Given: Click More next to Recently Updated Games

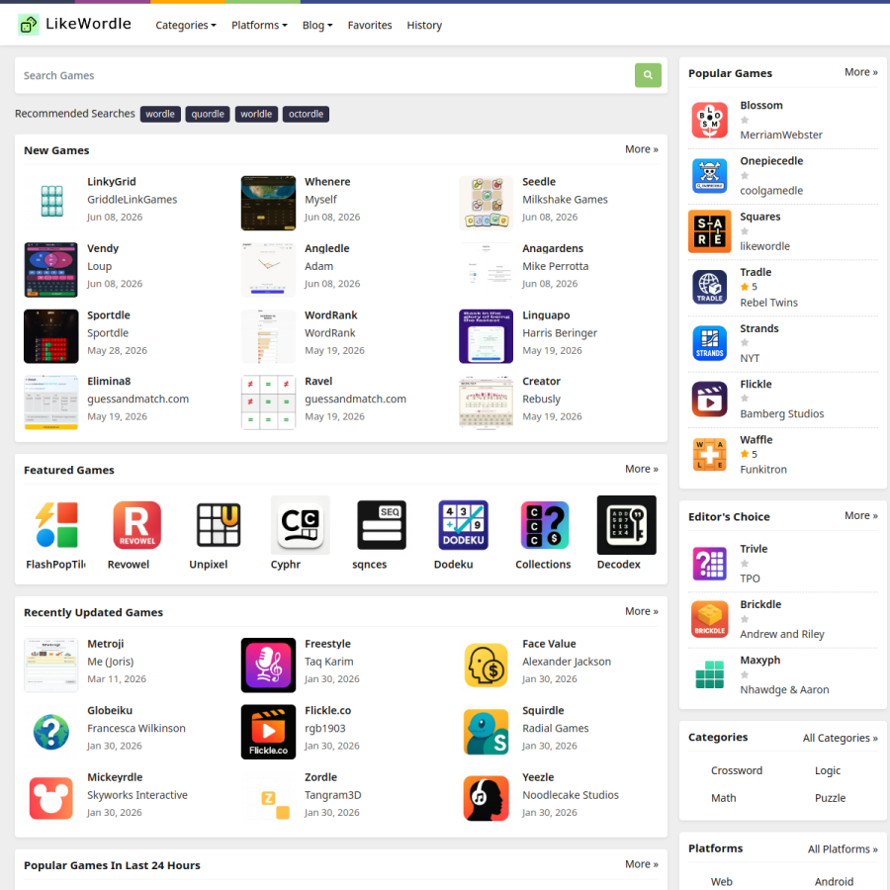Looking at the screenshot, I should (642, 611).
